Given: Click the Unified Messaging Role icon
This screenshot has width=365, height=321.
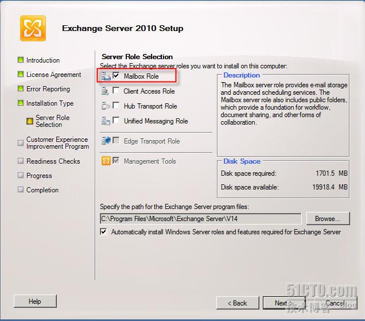Looking at the screenshot, I should point(106,121).
